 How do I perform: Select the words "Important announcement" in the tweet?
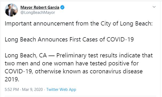click(39, 24)
